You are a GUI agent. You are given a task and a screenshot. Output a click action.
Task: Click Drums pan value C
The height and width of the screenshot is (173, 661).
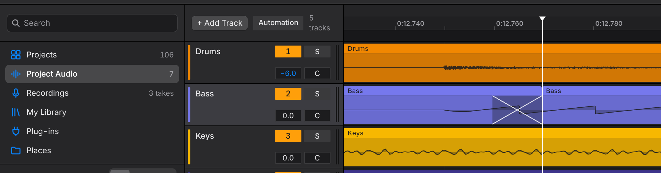coord(317,73)
